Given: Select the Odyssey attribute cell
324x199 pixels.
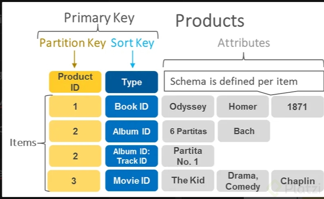Looking at the screenshot, I should coord(188,106).
